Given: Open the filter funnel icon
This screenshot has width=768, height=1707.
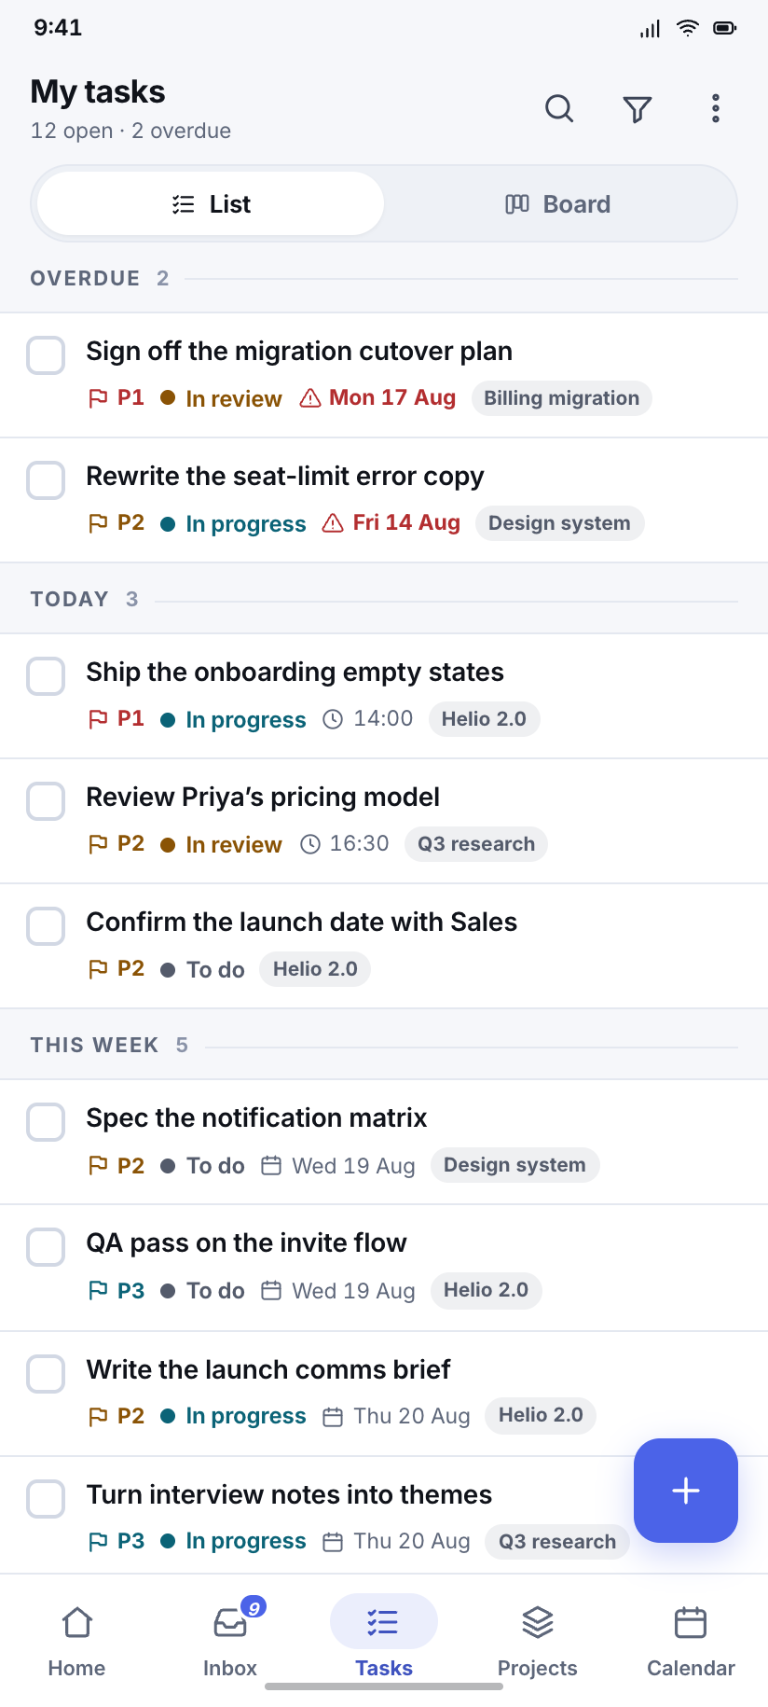Looking at the screenshot, I should (638, 109).
